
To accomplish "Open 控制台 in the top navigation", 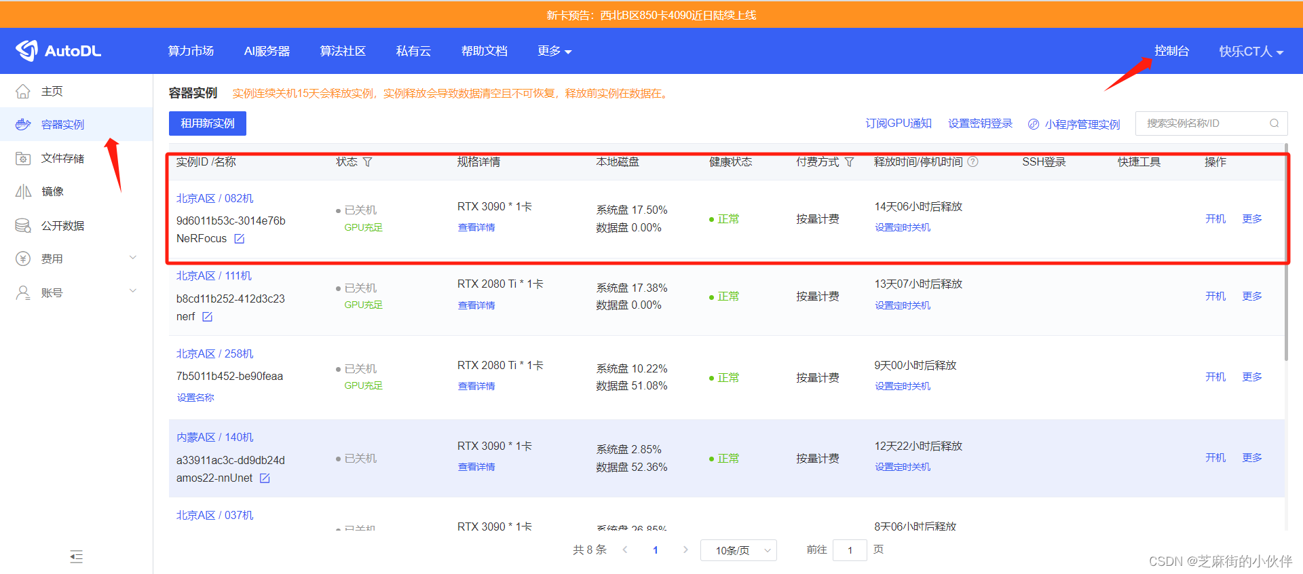I will click(x=1171, y=51).
